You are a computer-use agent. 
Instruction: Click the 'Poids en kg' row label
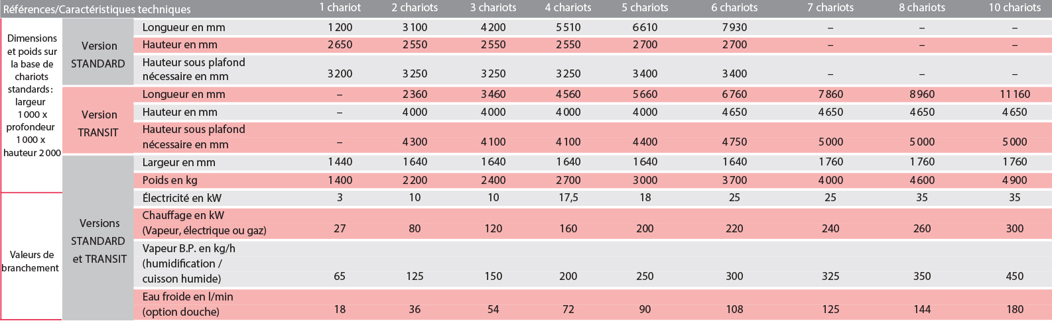pos(170,180)
